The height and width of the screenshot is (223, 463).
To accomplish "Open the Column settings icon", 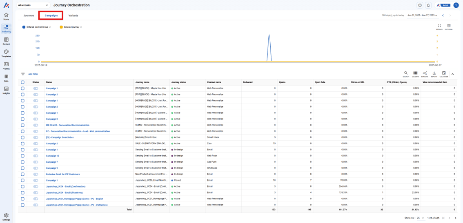I will point(415,74).
